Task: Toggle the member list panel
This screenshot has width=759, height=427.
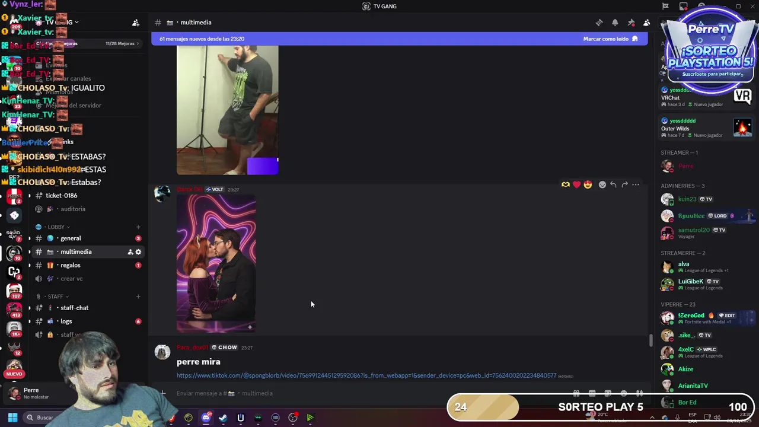Action: pyautogui.click(x=647, y=23)
